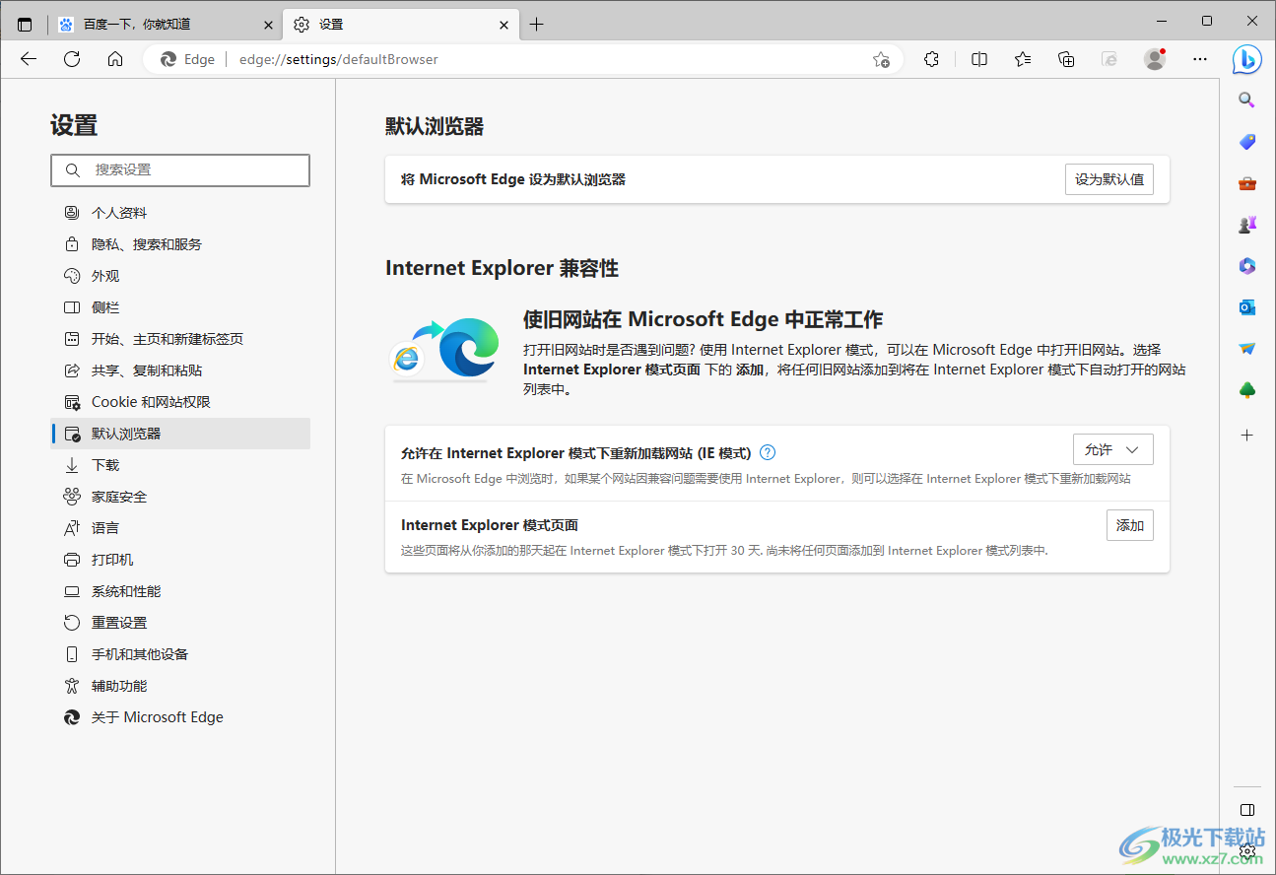The width and height of the screenshot is (1276, 875).
Task: Open 个人资料 settings section
Action: click(180, 213)
